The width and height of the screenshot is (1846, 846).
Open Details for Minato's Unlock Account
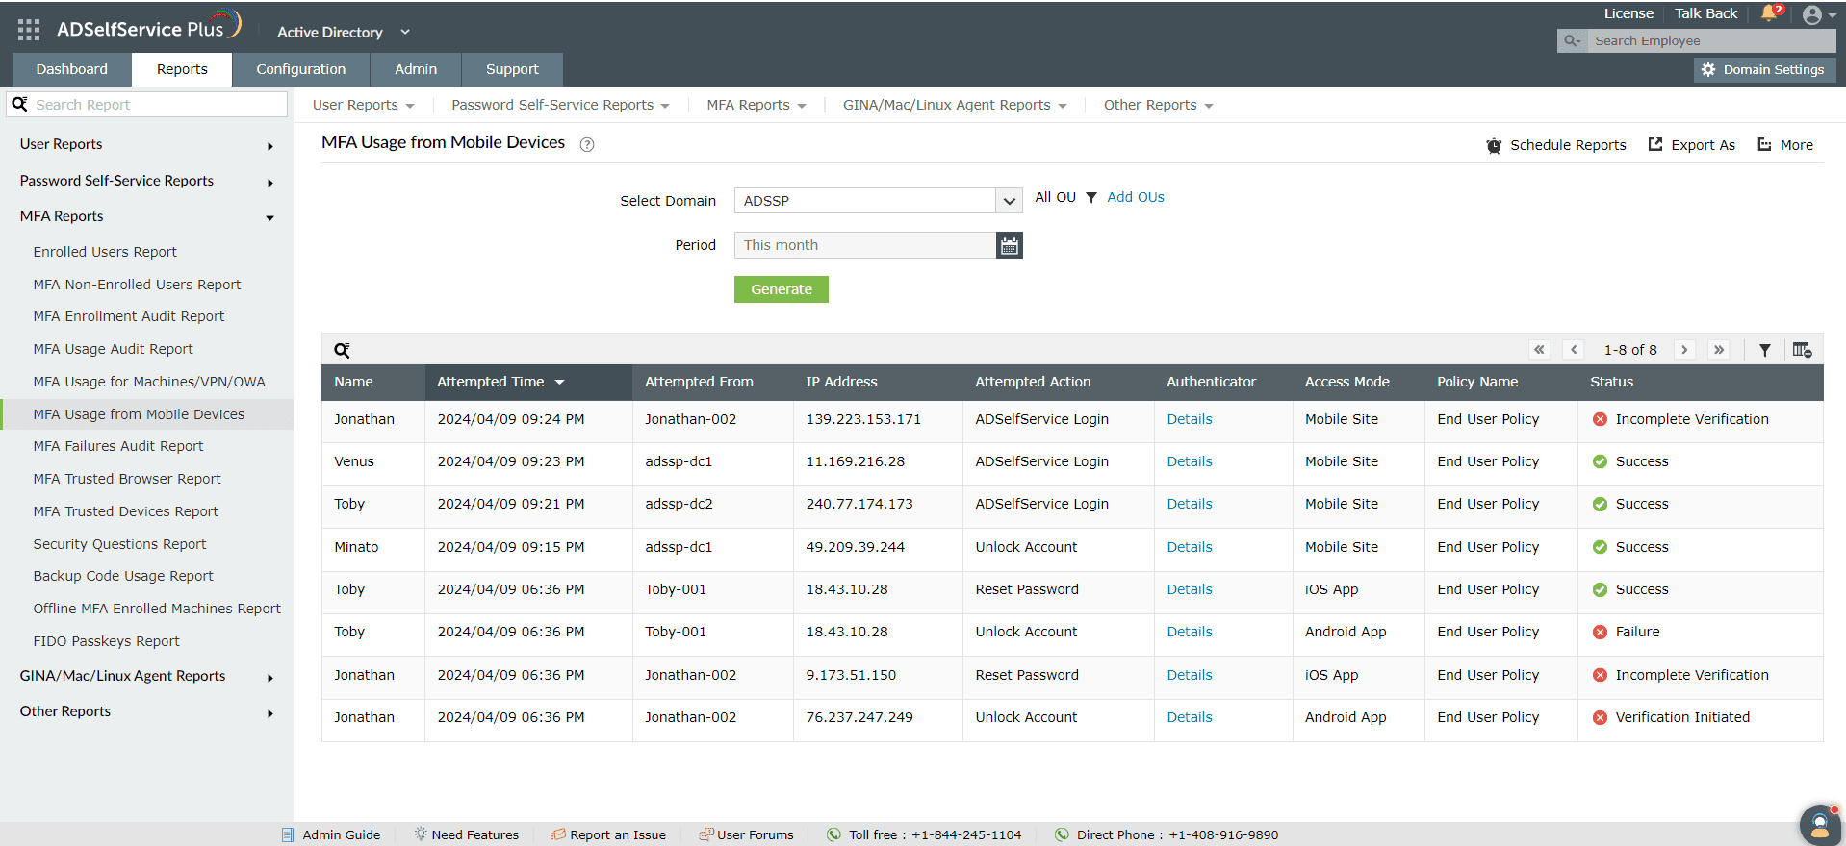click(x=1190, y=547)
